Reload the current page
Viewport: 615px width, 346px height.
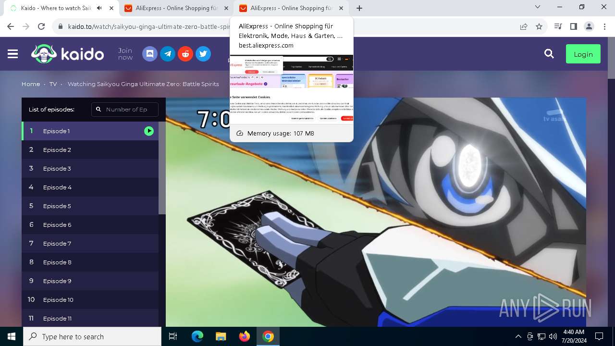click(41, 27)
